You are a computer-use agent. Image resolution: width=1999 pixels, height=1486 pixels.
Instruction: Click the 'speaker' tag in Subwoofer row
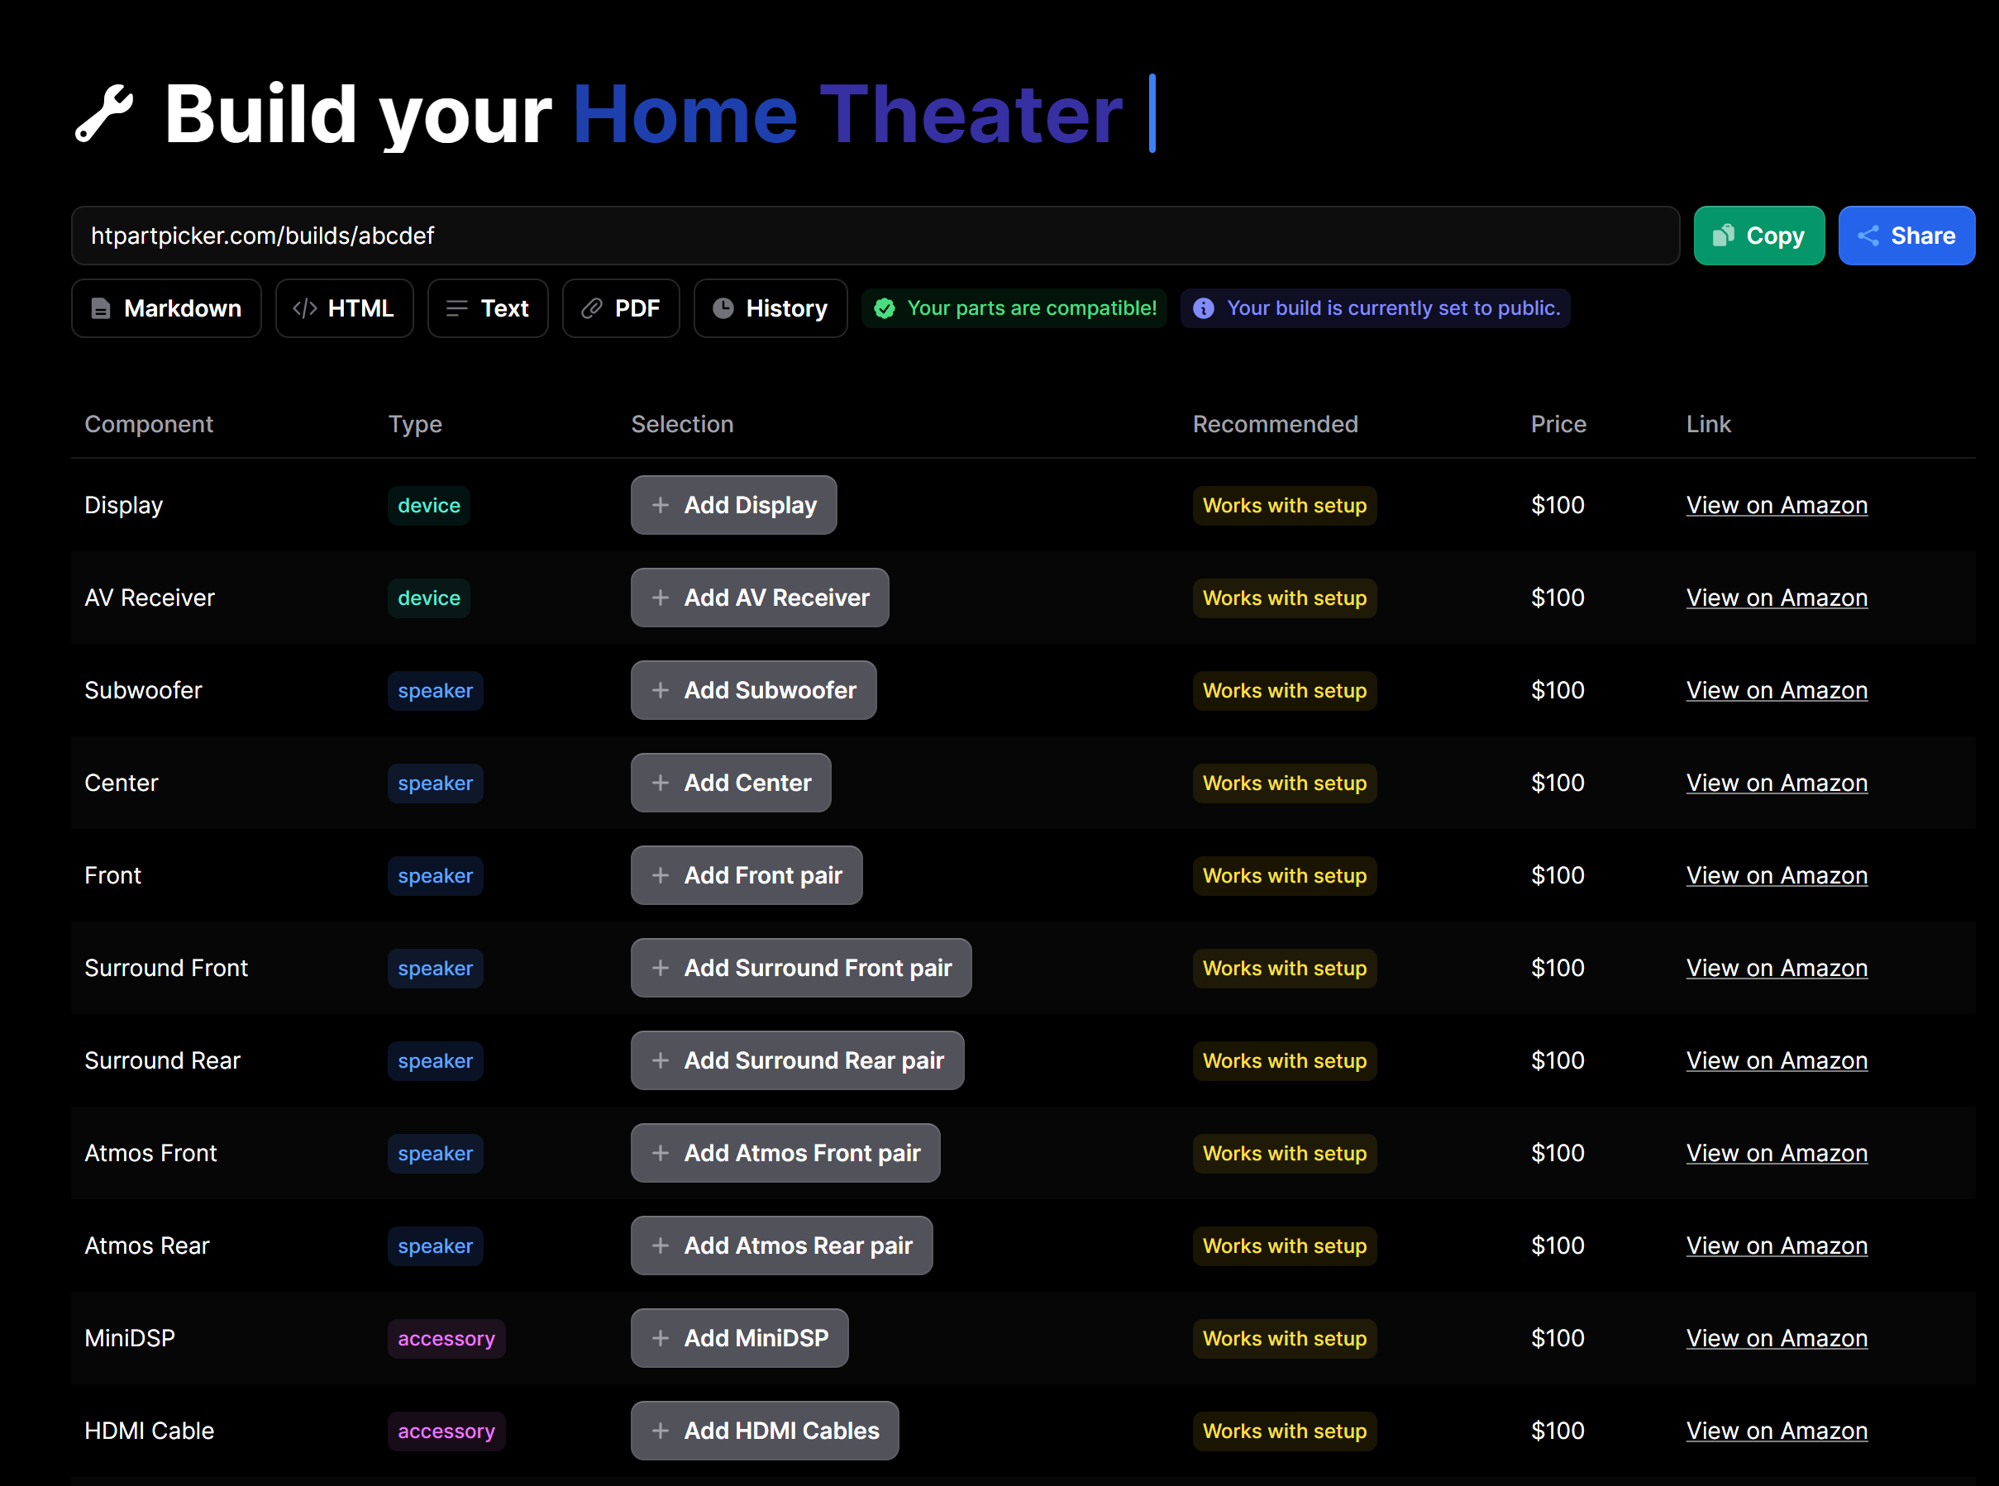[x=436, y=691]
